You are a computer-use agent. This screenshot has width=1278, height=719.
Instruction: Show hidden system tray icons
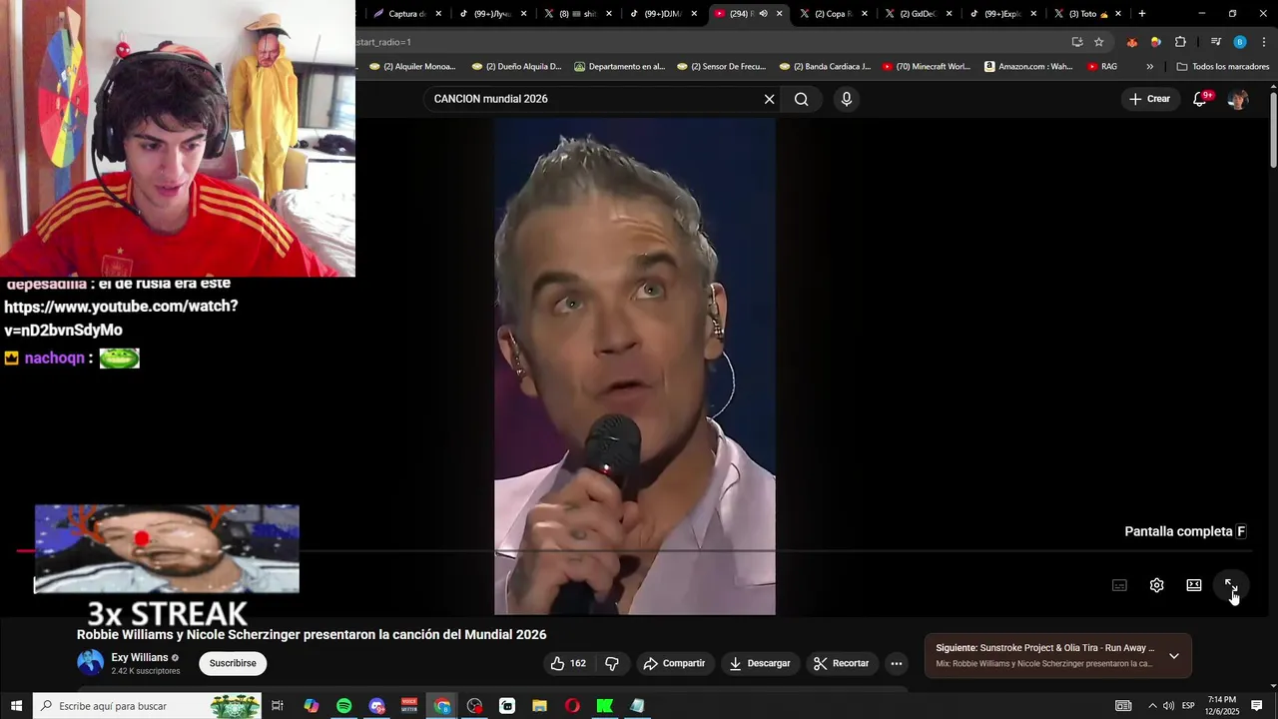(x=1151, y=706)
